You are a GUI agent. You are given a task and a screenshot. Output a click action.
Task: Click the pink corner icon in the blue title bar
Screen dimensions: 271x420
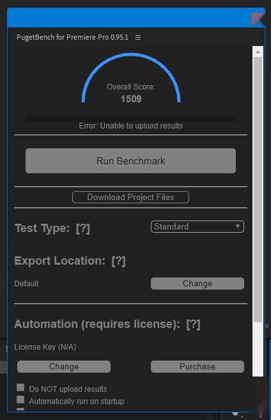(258, 19)
